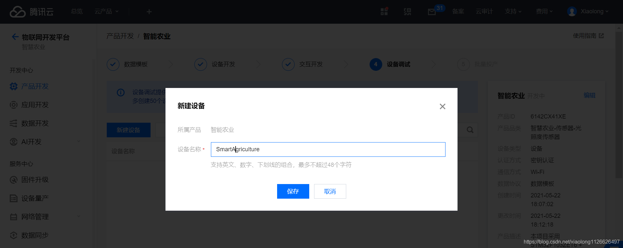Click the 设备量产 sidebar icon
This screenshot has width=623, height=248.
(x=14, y=198)
